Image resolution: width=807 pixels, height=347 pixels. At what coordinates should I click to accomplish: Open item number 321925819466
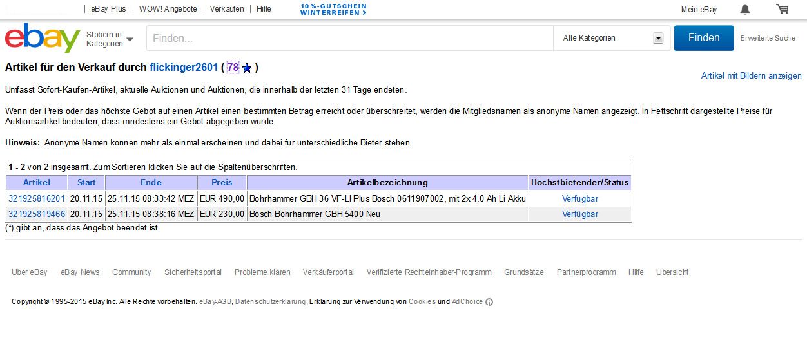[37, 214]
